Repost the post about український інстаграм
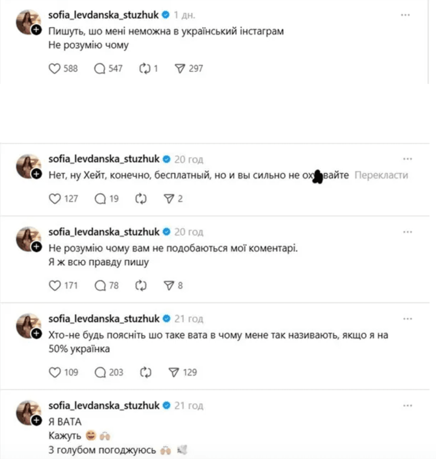Viewport: 436px width, 459px height. click(x=144, y=68)
